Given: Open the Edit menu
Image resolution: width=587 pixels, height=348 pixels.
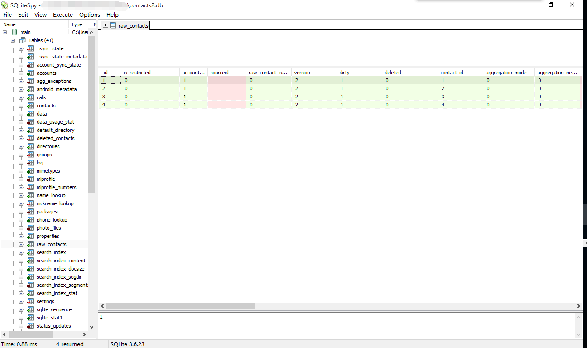Looking at the screenshot, I should pos(23,15).
